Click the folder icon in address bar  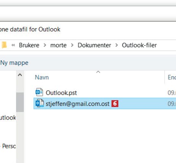4,45
